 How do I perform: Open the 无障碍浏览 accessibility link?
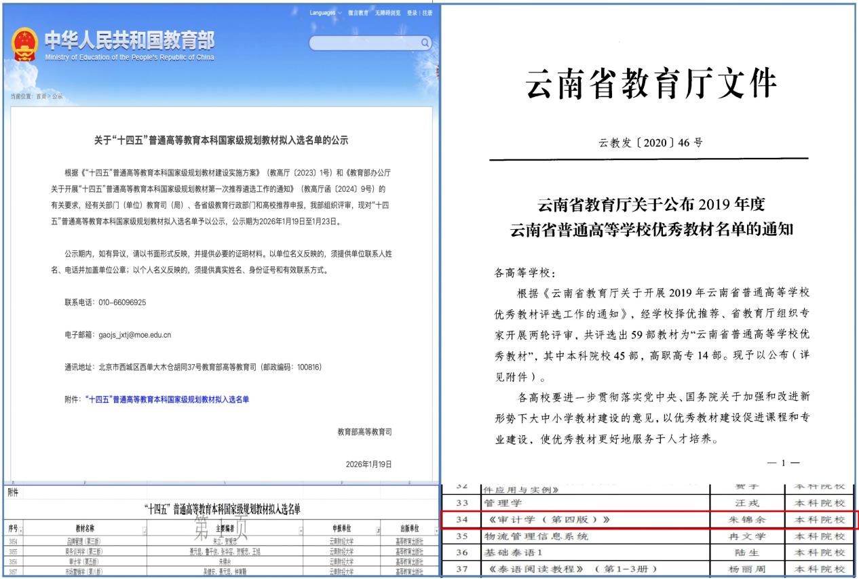tap(388, 13)
